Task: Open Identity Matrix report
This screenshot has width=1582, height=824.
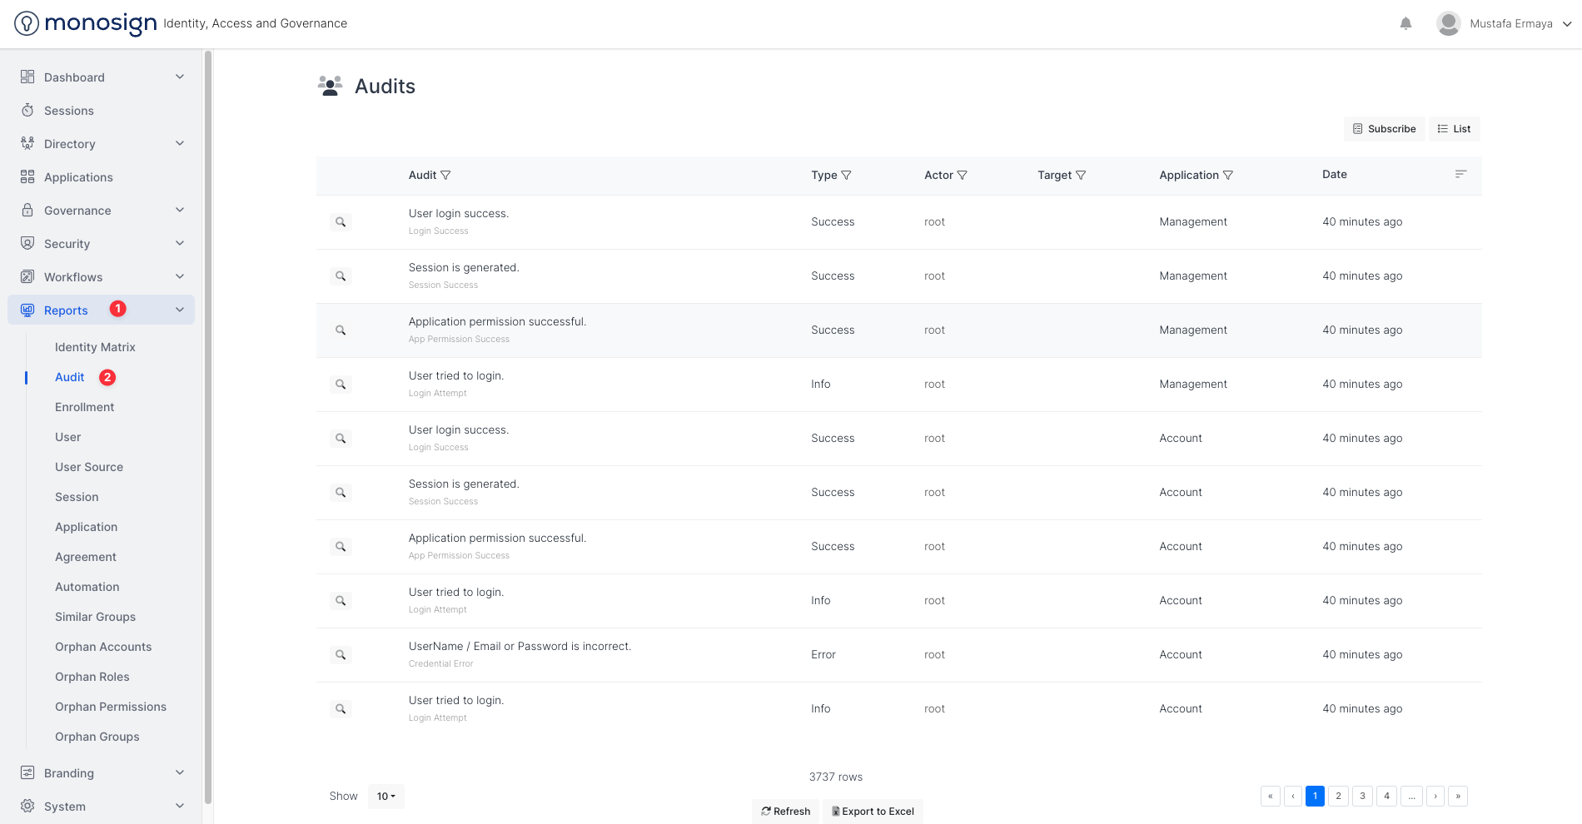Action: pos(95,347)
